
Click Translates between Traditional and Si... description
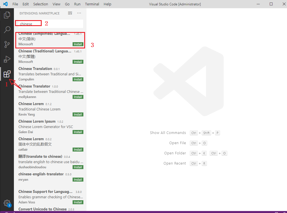tap(50, 74)
